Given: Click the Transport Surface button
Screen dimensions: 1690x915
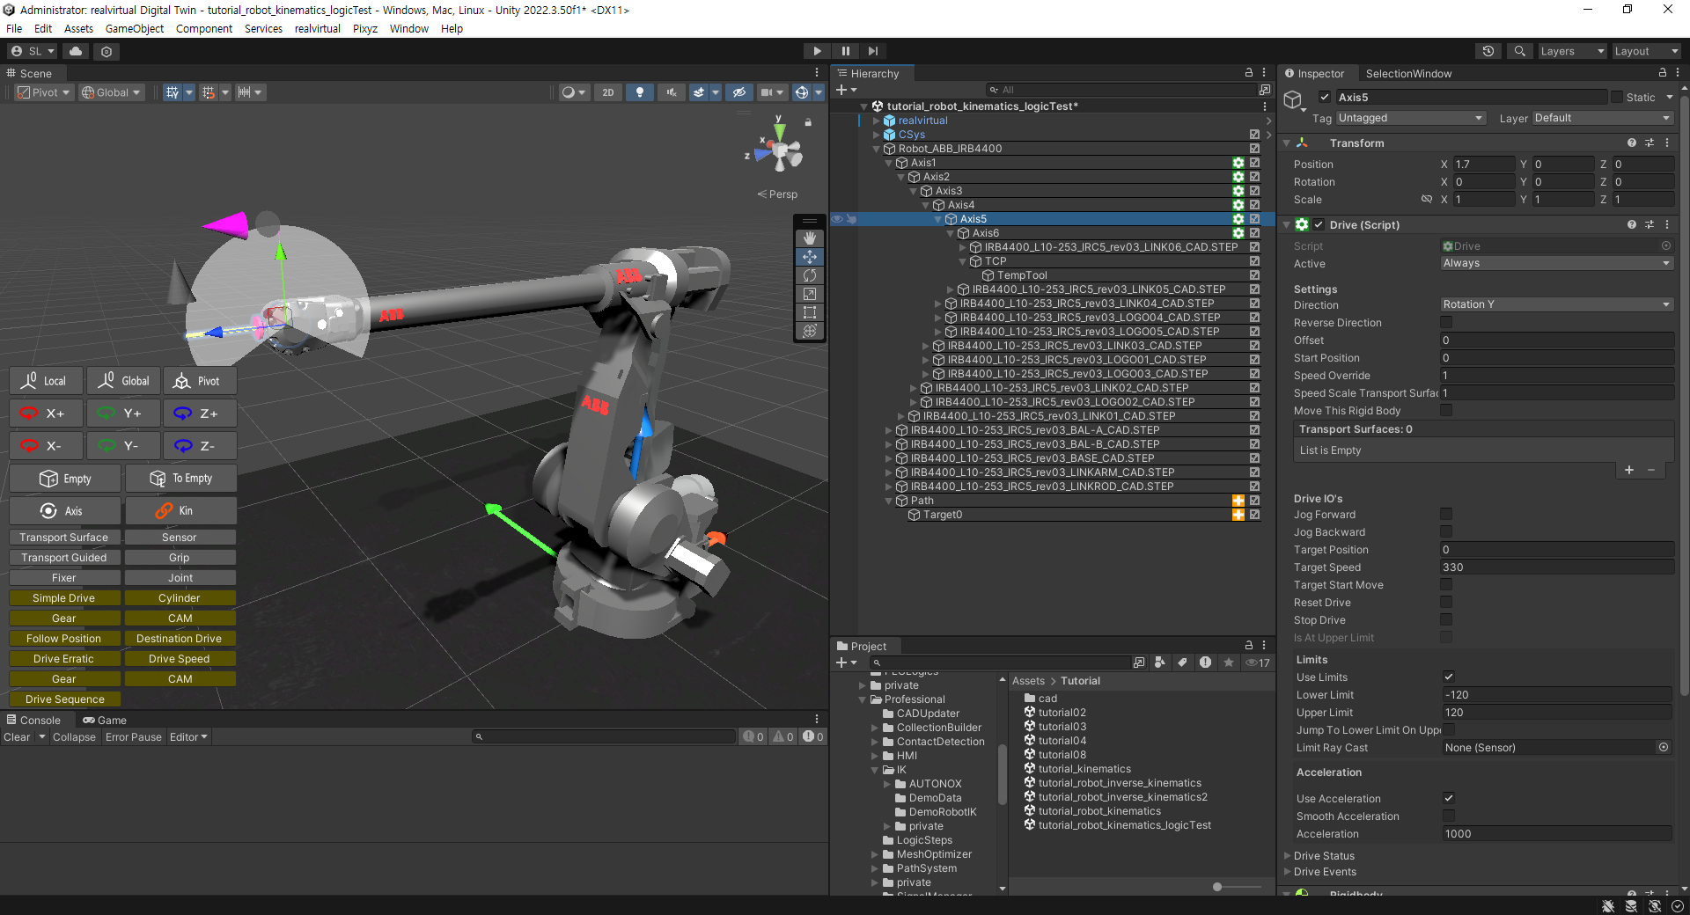Looking at the screenshot, I should (64, 538).
